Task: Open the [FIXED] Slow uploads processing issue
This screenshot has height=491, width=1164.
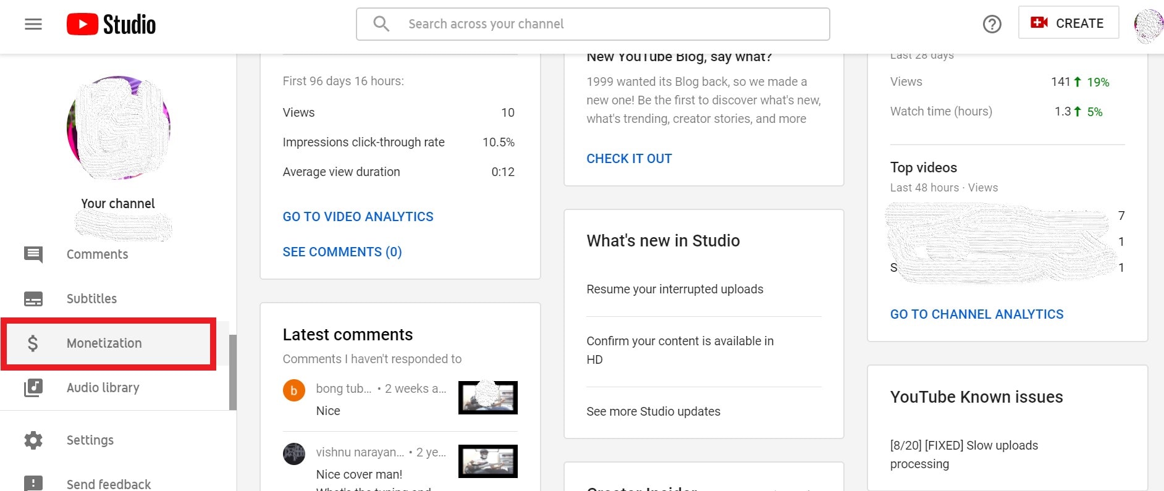Action: (964, 455)
